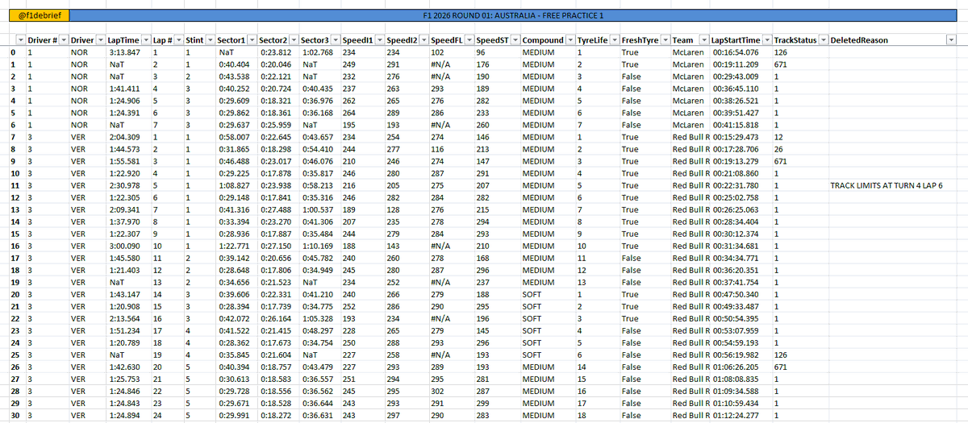Select the F1 2026 Round 01 Australia title banner
Image resolution: width=968 pixels, height=423 pixels.
512,15
